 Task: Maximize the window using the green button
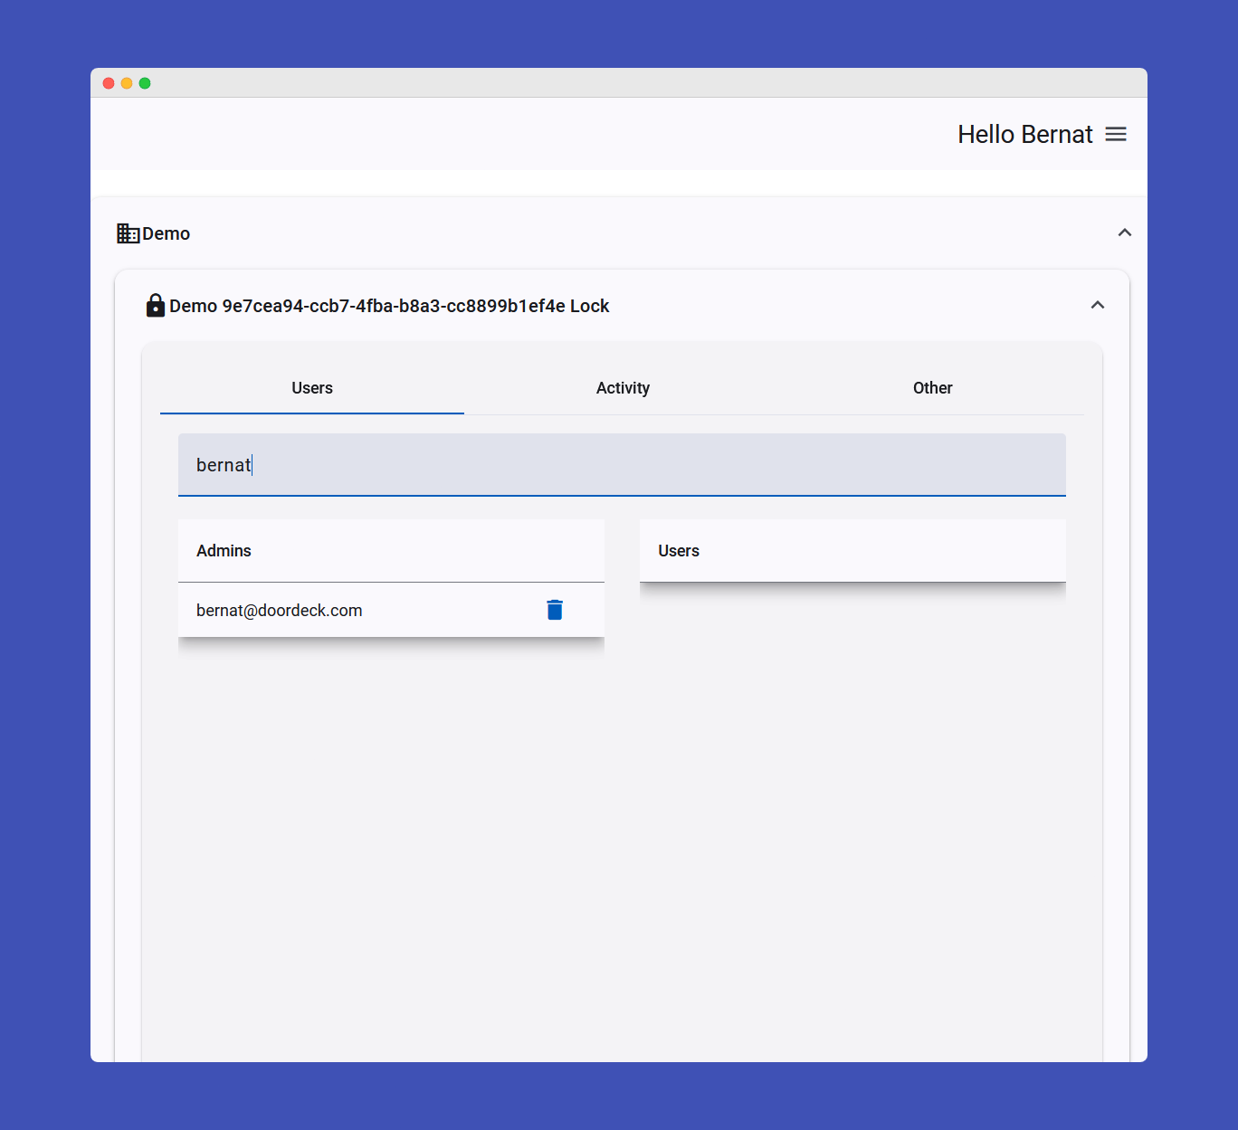145,83
